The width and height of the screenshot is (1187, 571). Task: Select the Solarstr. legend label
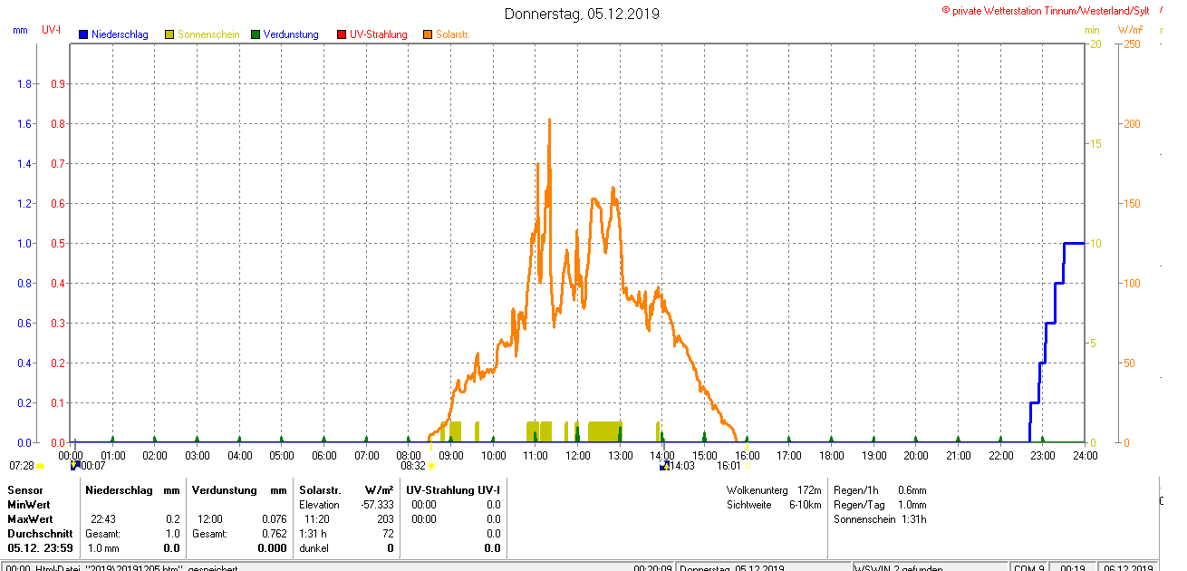tap(453, 34)
